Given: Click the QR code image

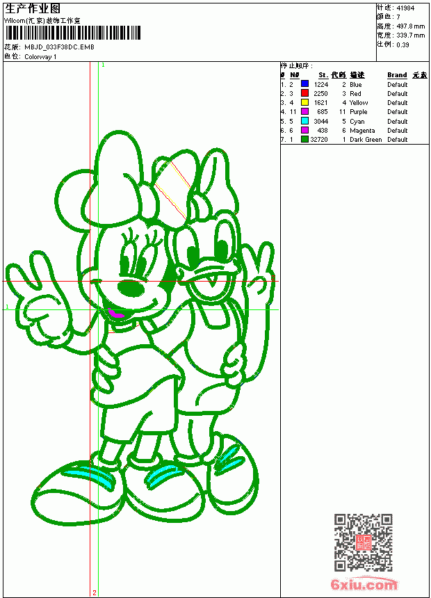Looking at the screenshot, I should pyautogui.click(x=363, y=542).
